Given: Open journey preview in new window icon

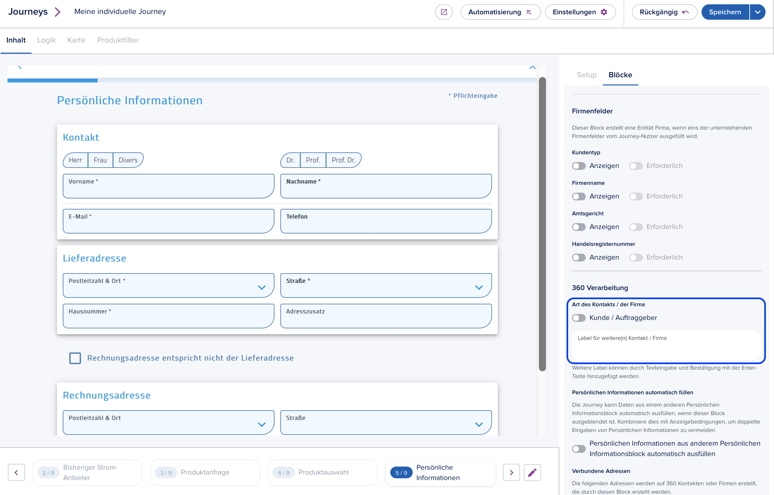Looking at the screenshot, I should [x=444, y=12].
